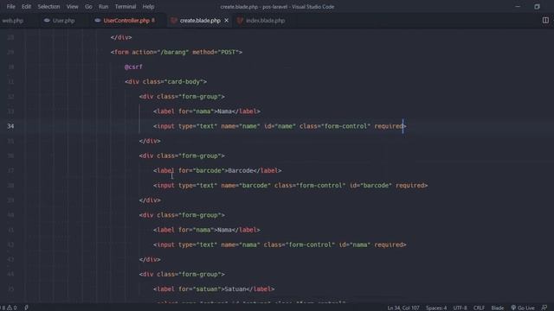The height and width of the screenshot is (311, 554).
Task: Open the Go menu
Action: (x=88, y=7)
